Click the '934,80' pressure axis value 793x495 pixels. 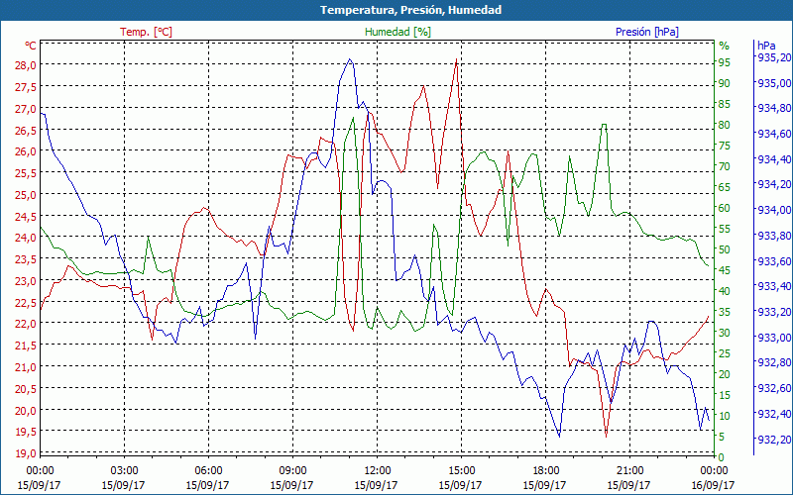pyautogui.click(x=774, y=108)
